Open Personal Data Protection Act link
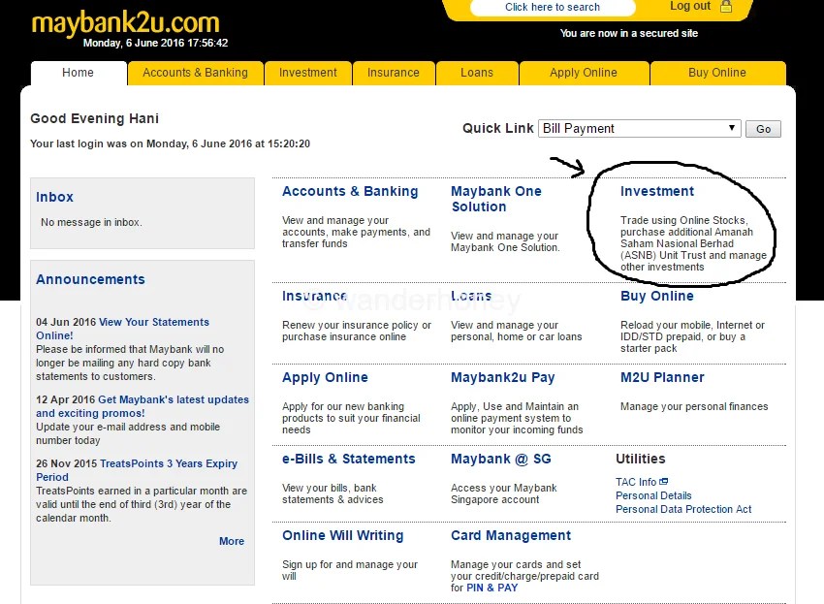Screen dimensions: 824x604 [683, 509]
